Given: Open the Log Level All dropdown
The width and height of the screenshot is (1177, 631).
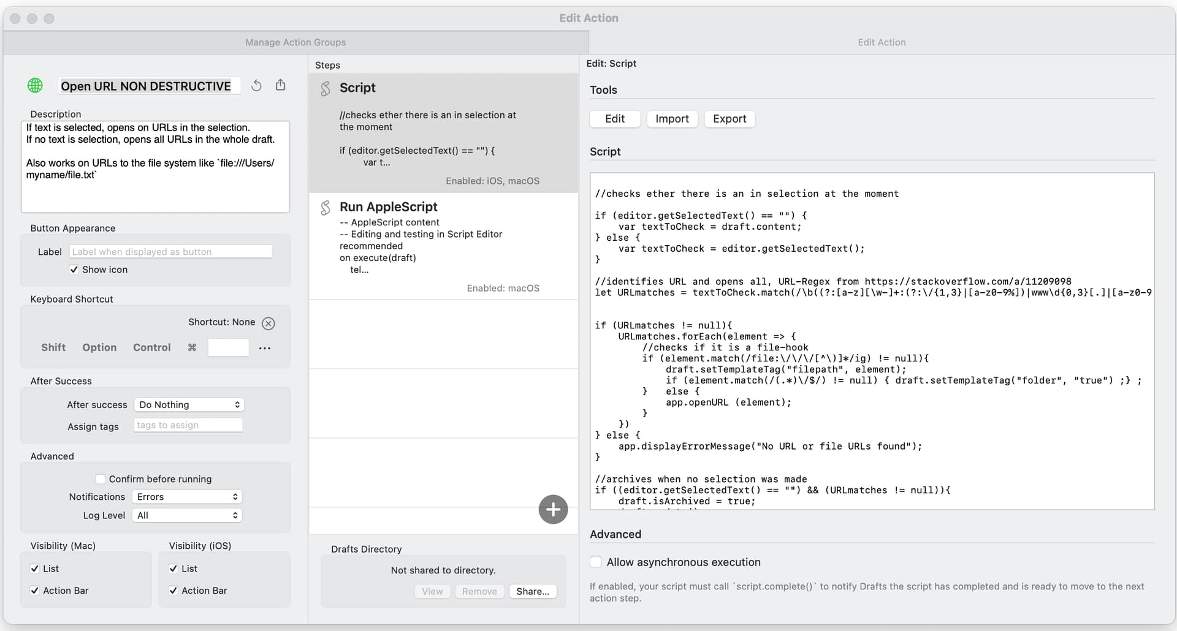Looking at the screenshot, I should 188,516.
